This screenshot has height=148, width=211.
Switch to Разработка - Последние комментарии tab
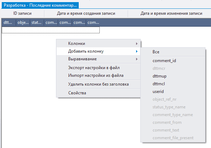(x=40, y=6)
